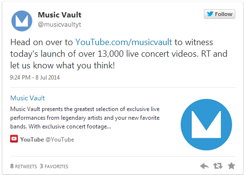This screenshot has height=175, width=244.
Task: Favorite the tweet with the star icon
Action: tap(231, 166)
